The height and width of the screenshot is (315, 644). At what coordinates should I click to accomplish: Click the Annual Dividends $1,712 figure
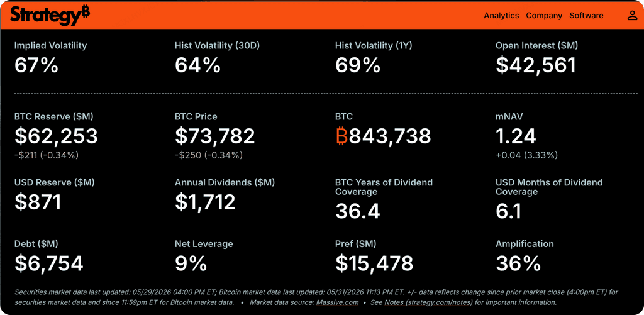click(205, 202)
